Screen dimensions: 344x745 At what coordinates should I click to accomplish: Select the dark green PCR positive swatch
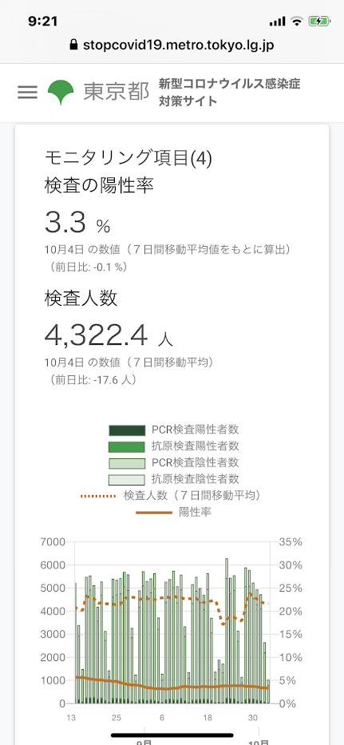tap(126, 430)
